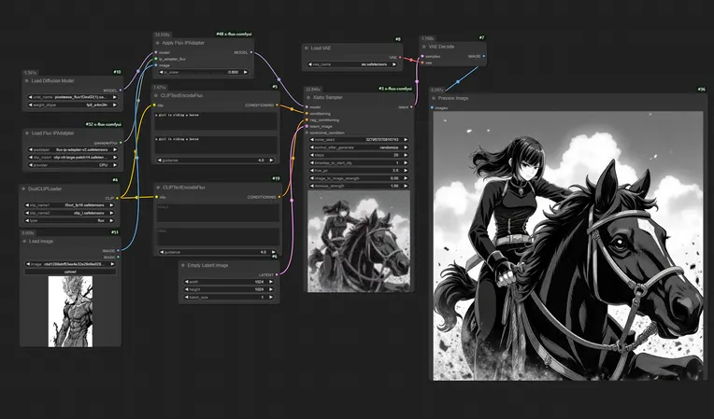Collapse the DualCLIPLoader node
Viewport: 714px width, 419px height.
point(24,188)
